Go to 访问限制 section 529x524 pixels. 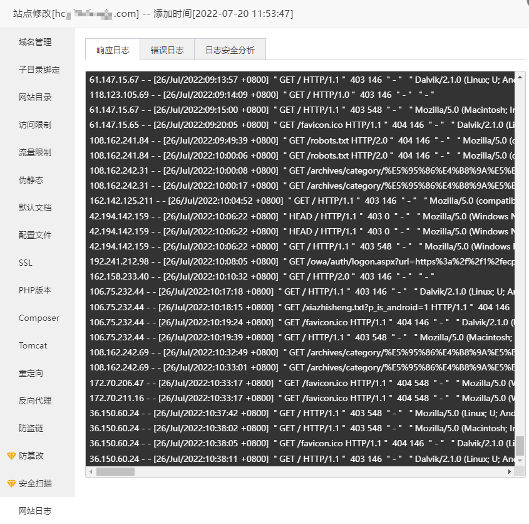coord(35,125)
